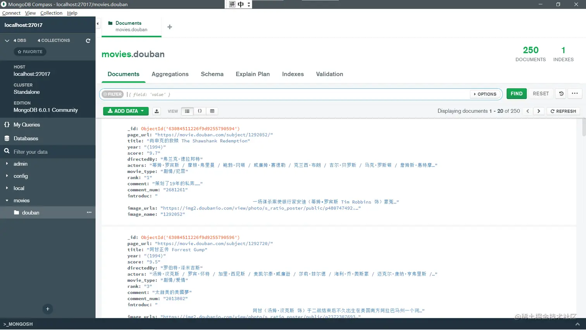This screenshot has height=330, width=586.
Task: Click into the query filter input
Action: pos(296,94)
